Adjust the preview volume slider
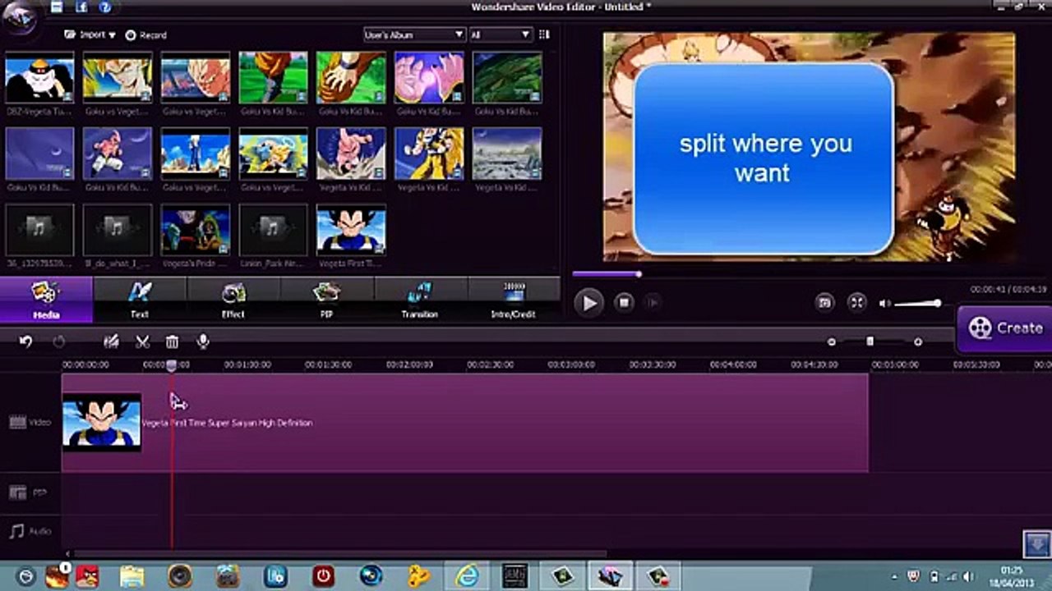The image size is (1052, 591). (917, 304)
